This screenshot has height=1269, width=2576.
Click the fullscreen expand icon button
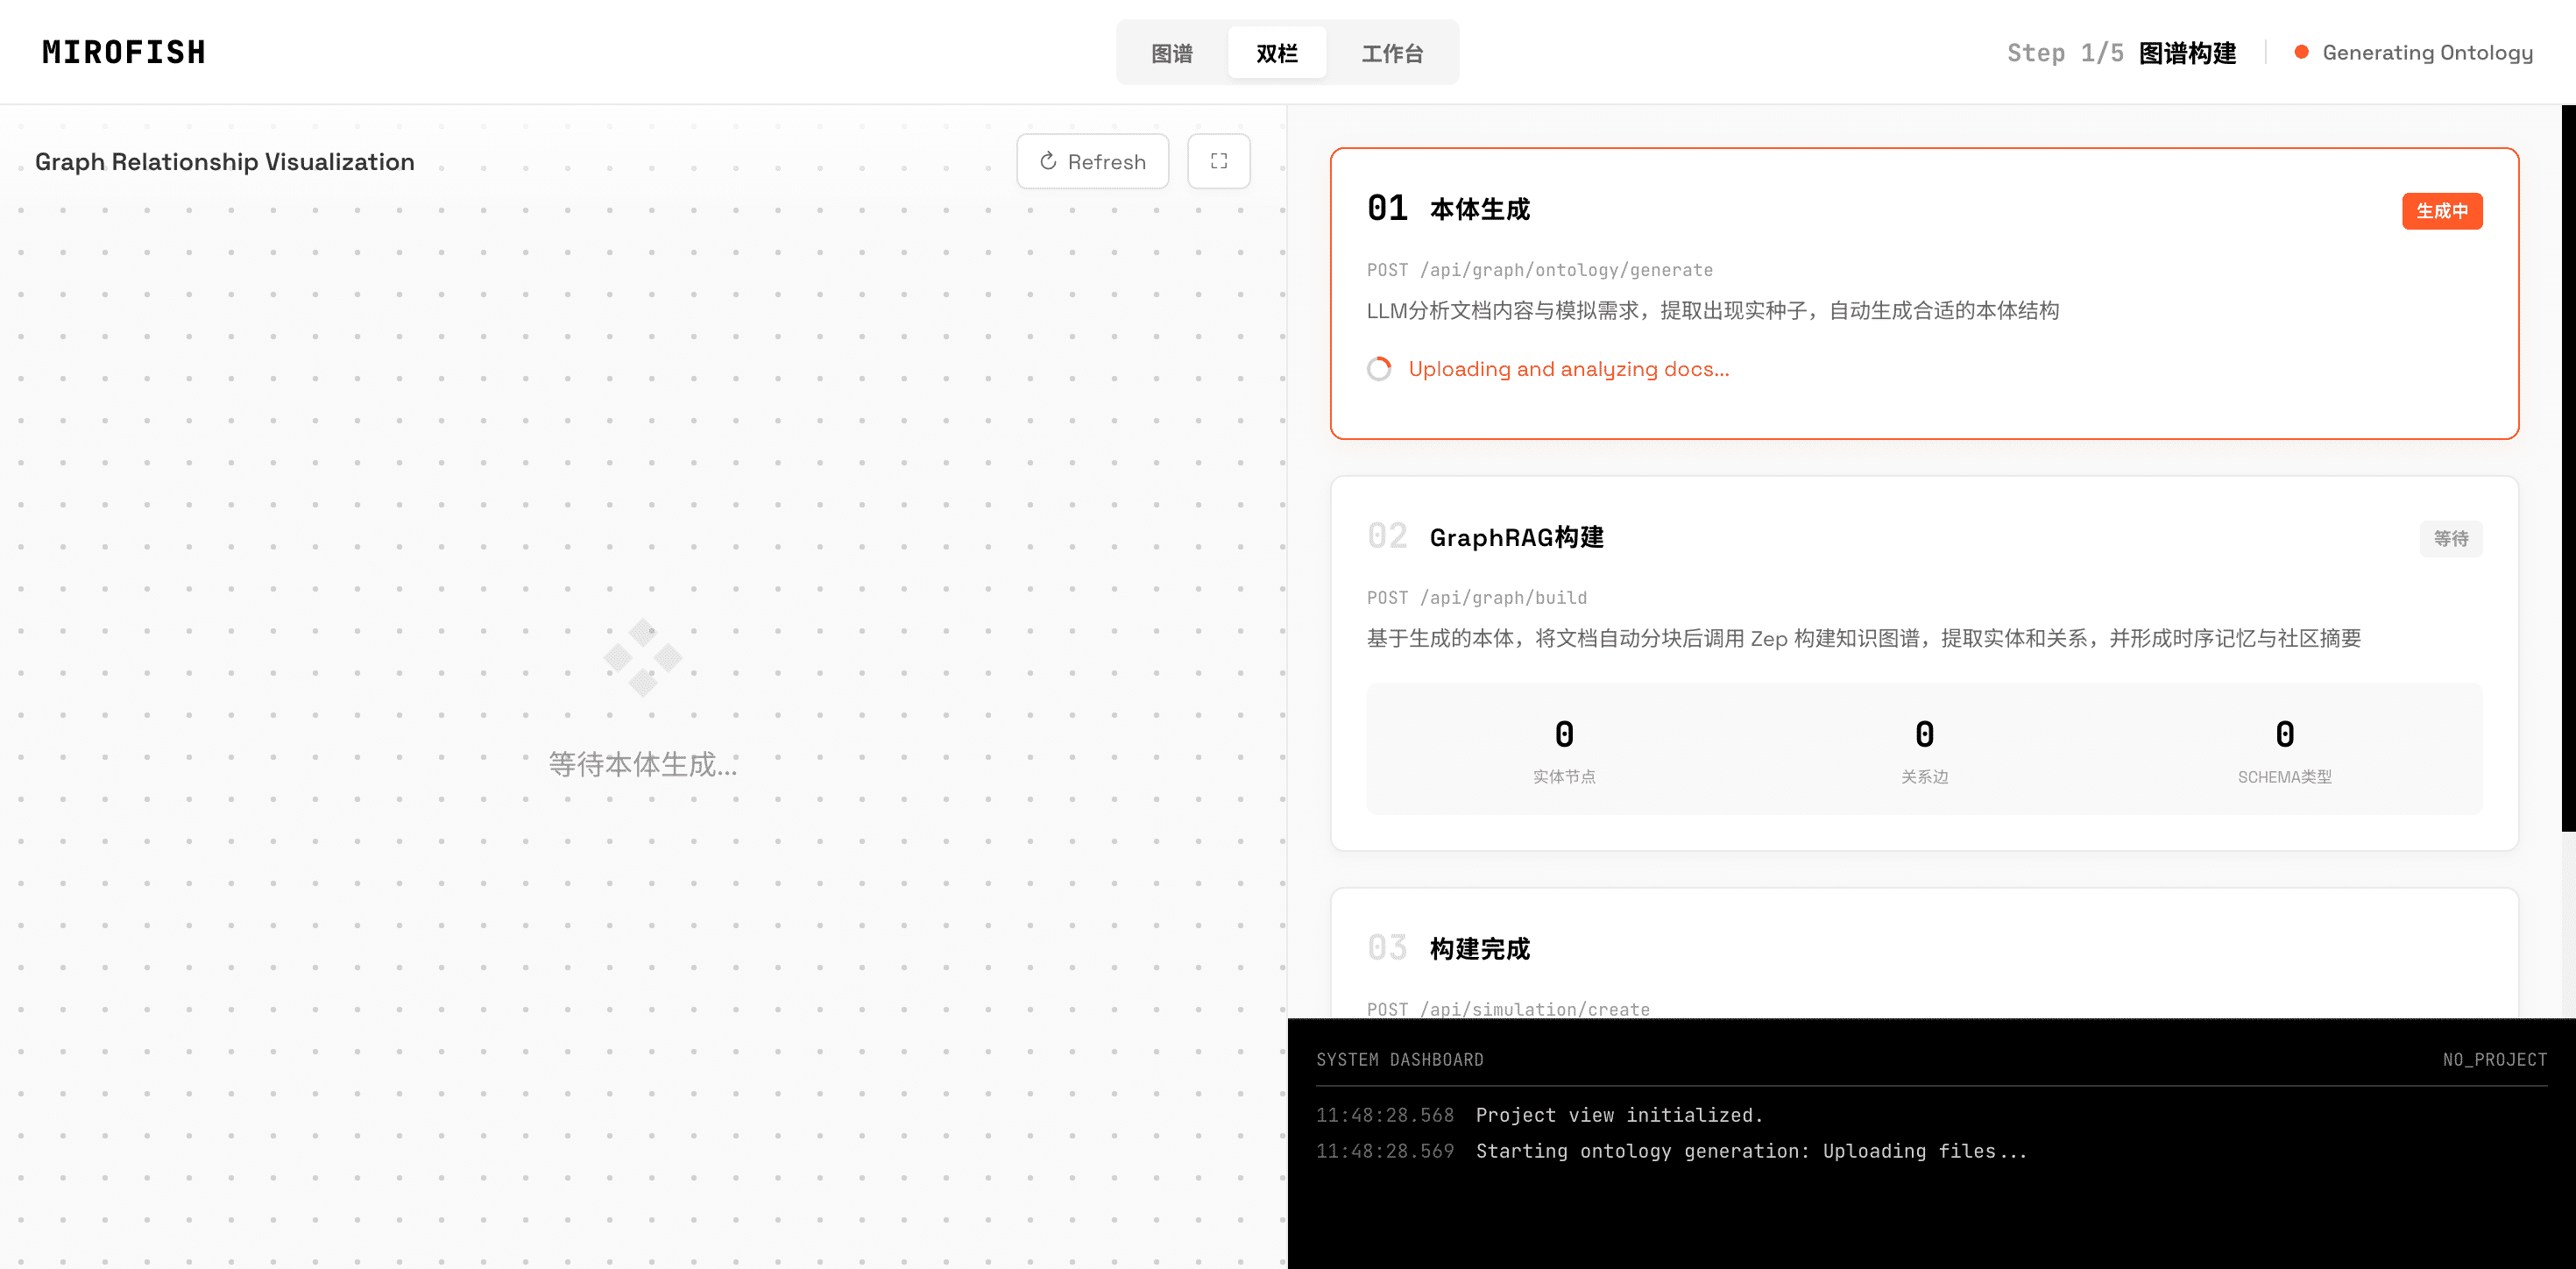click(x=1218, y=161)
